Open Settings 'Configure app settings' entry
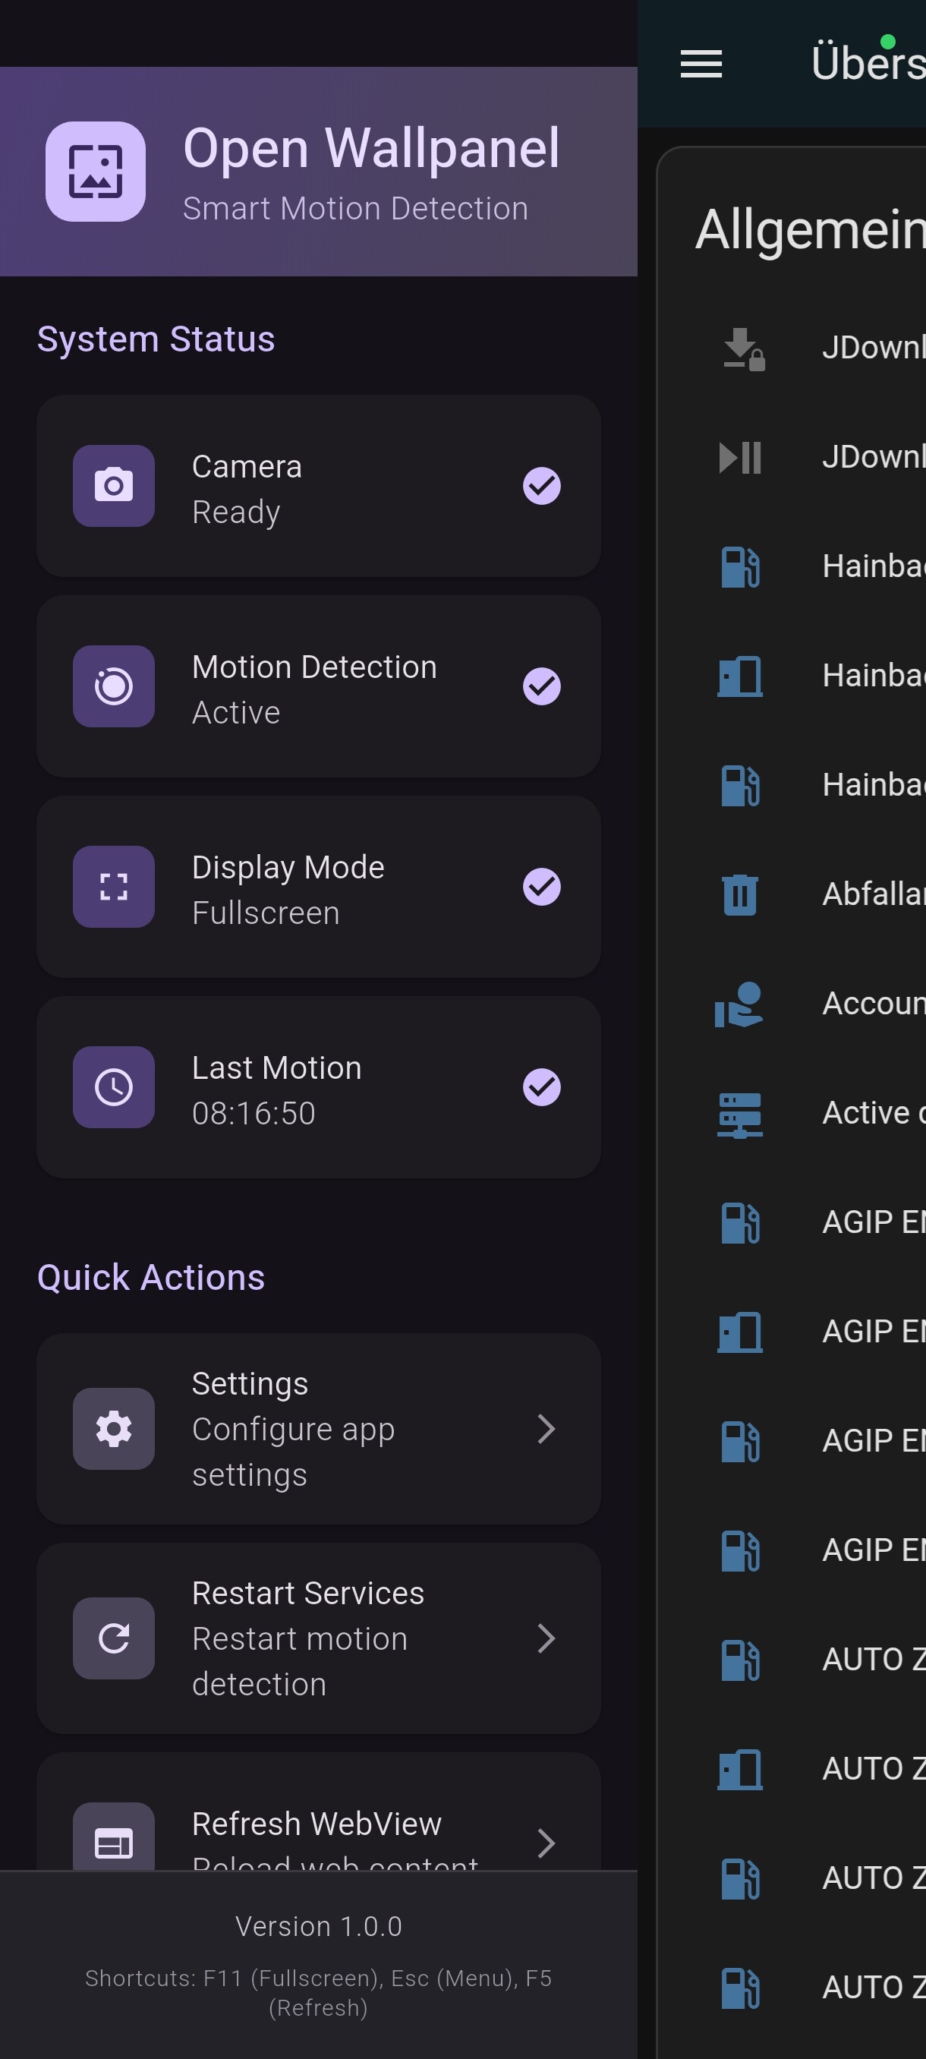The width and height of the screenshot is (926, 2059). point(318,1428)
